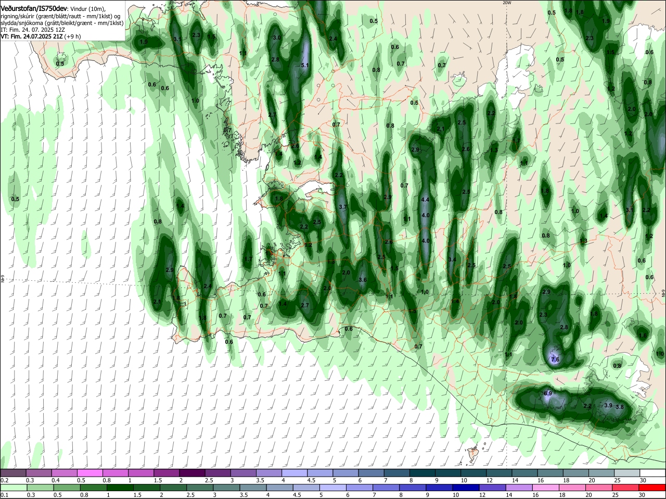Click the 3.0 rainfall value label
666x499 pixels.
coord(277,38)
